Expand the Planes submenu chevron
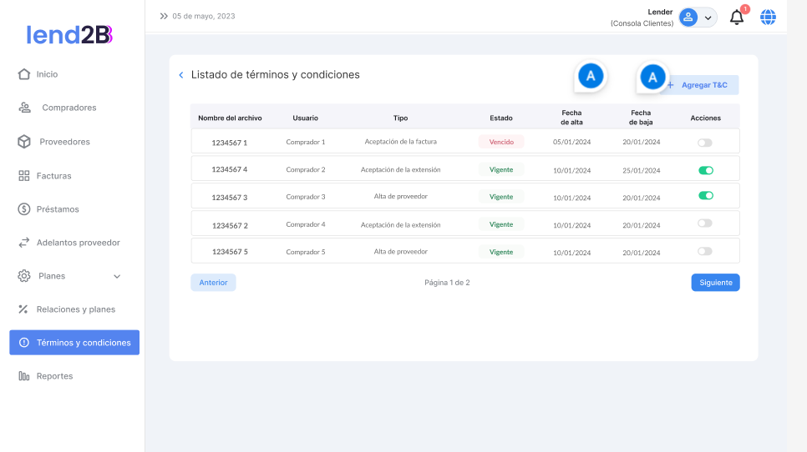807x452 pixels. (x=117, y=276)
